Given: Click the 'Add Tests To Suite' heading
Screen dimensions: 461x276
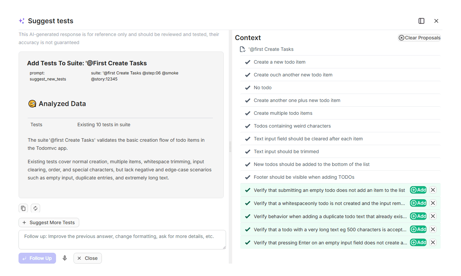Looking at the screenshot, I should [87, 63].
